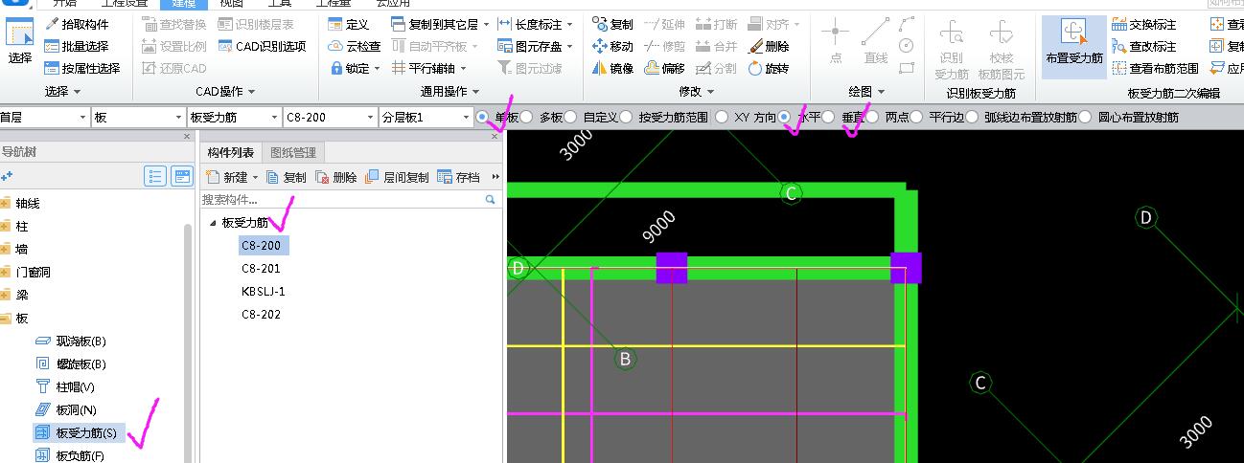
Task: Click the 布置受力筋 place rebar tool
Action: [x=1073, y=46]
